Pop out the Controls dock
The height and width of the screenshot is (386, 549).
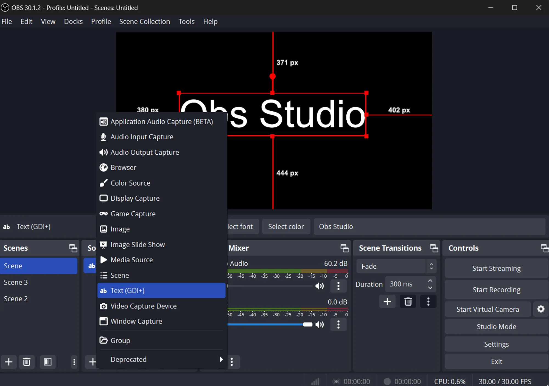pos(545,248)
